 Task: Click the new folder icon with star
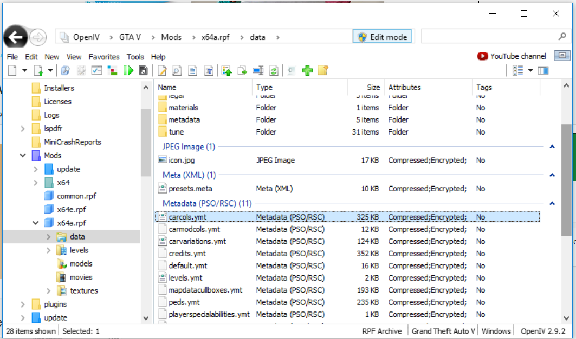[323, 70]
